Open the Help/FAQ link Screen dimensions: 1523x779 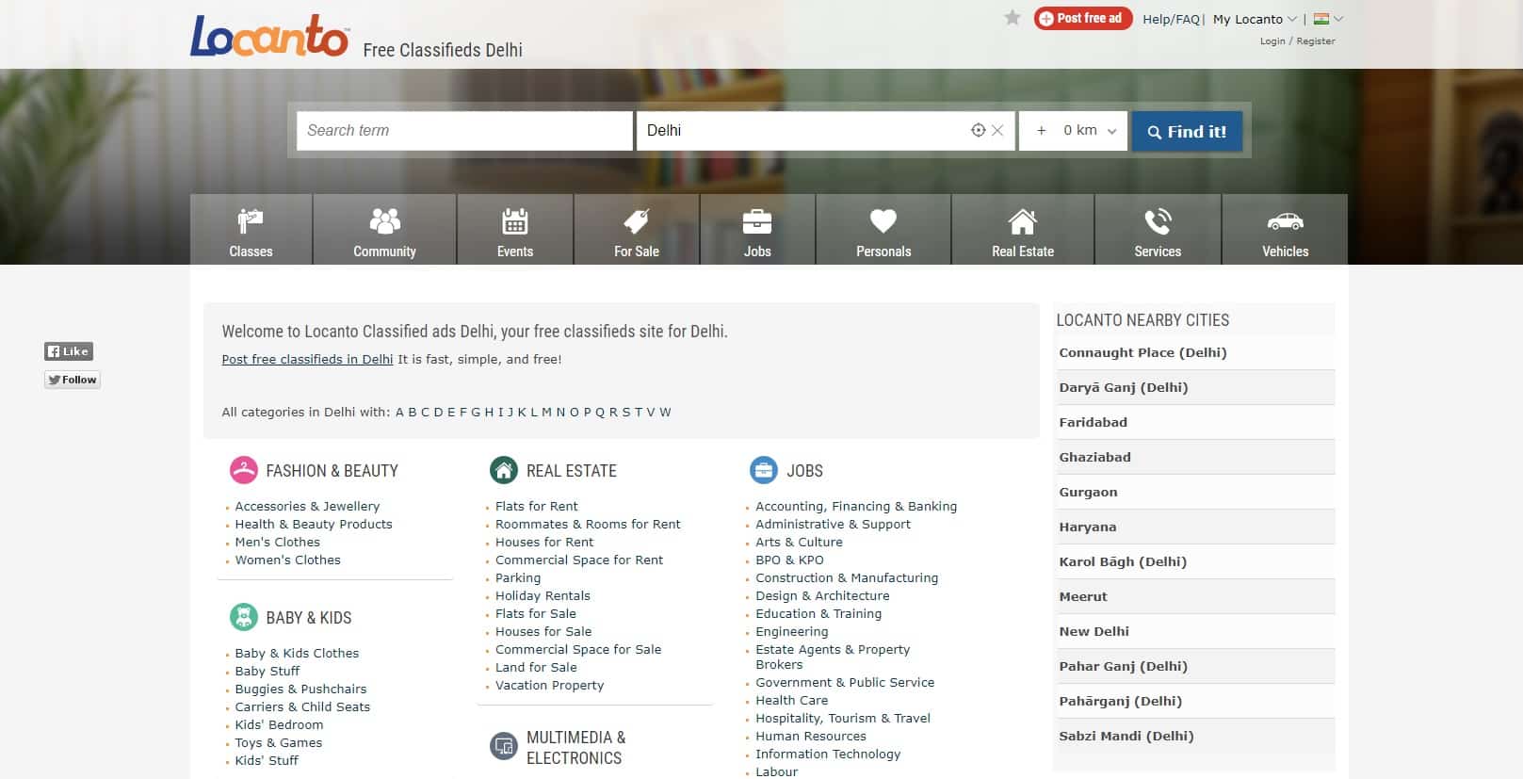tap(1171, 19)
